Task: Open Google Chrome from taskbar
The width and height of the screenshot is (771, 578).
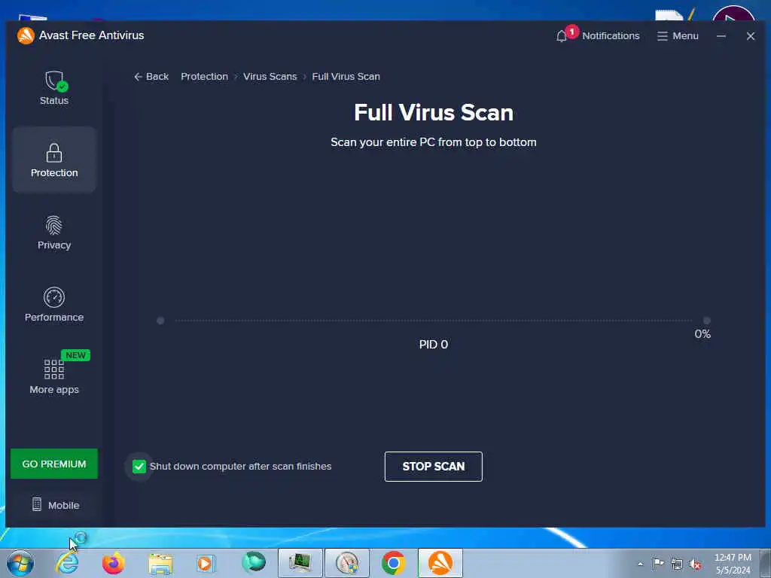Action: (393, 563)
